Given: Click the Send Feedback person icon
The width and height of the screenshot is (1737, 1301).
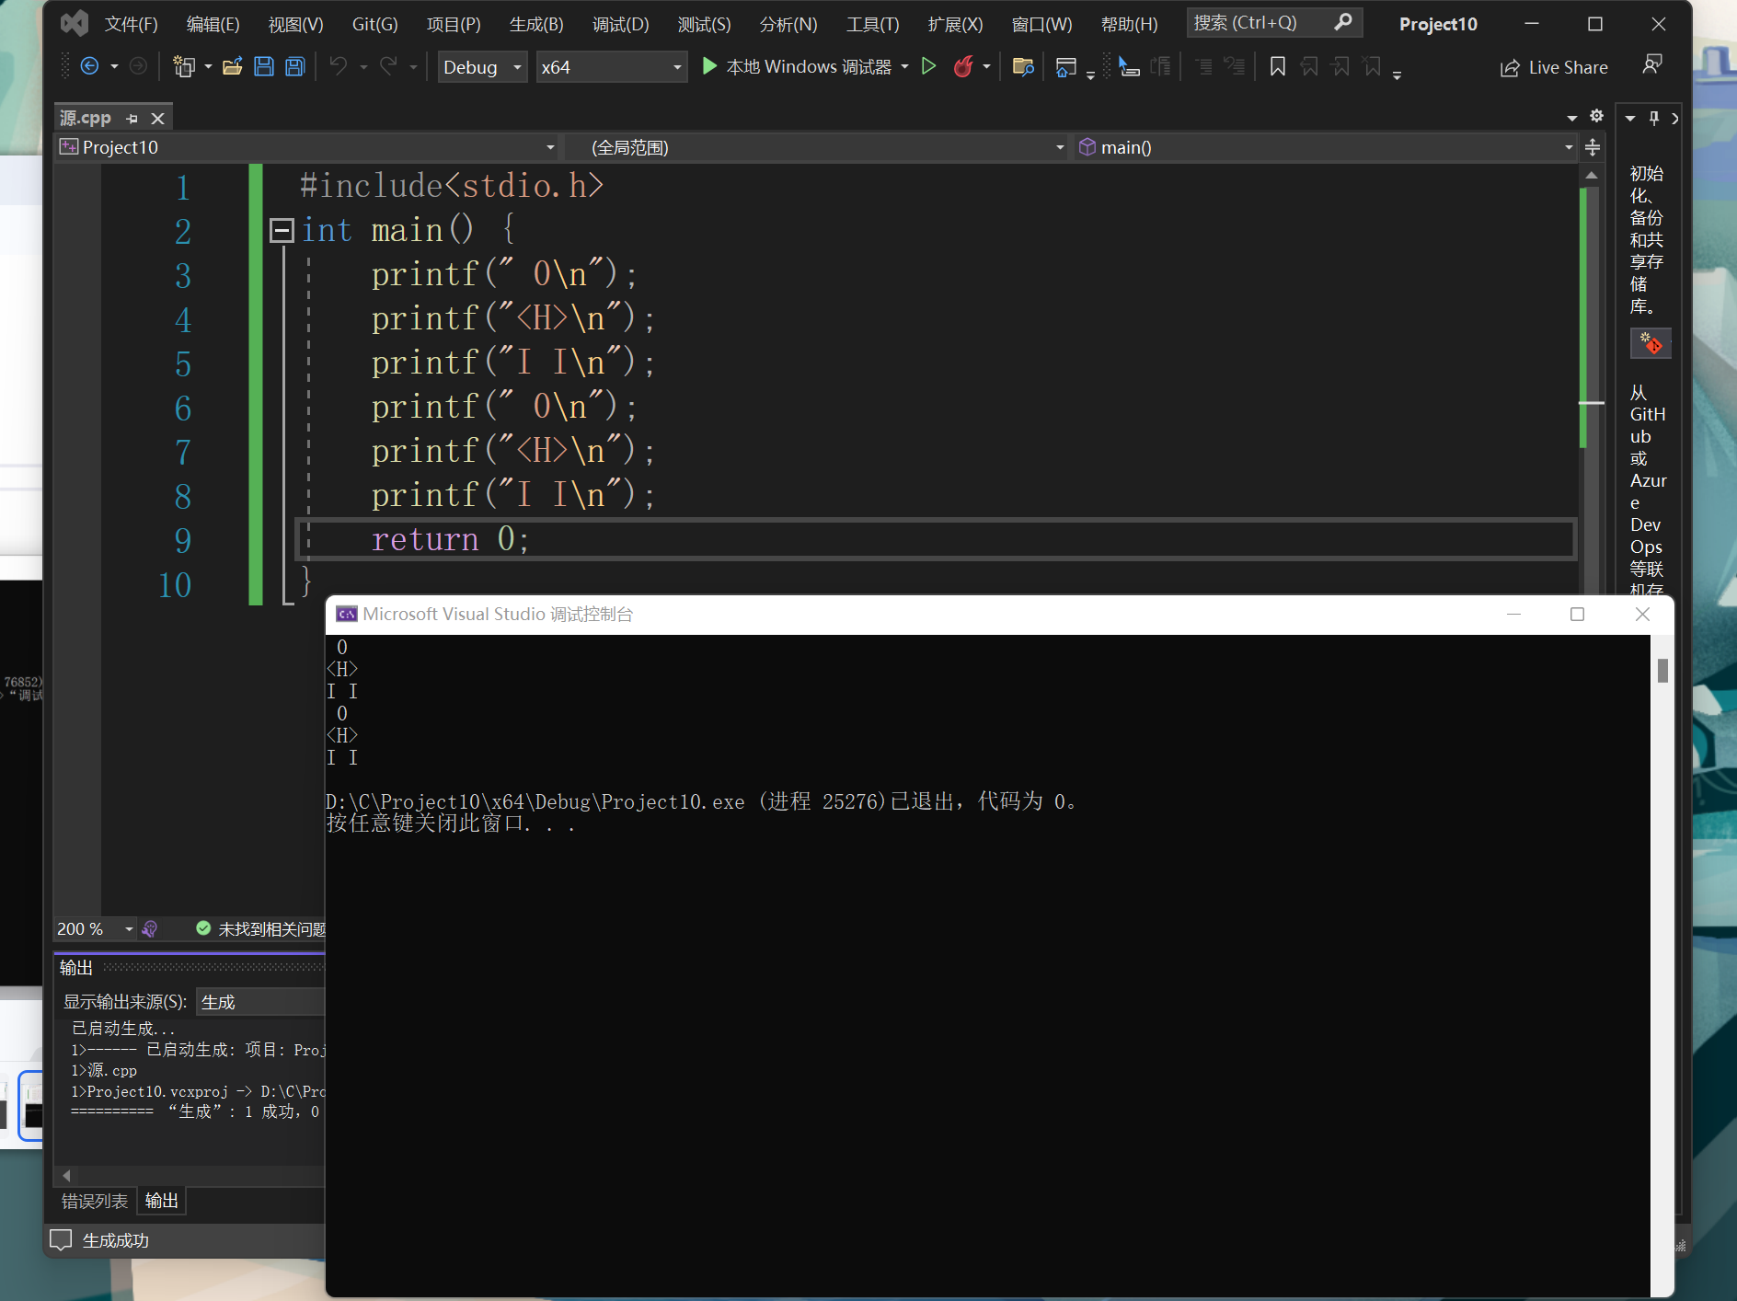Looking at the screenshot, I should [1652, 64].
